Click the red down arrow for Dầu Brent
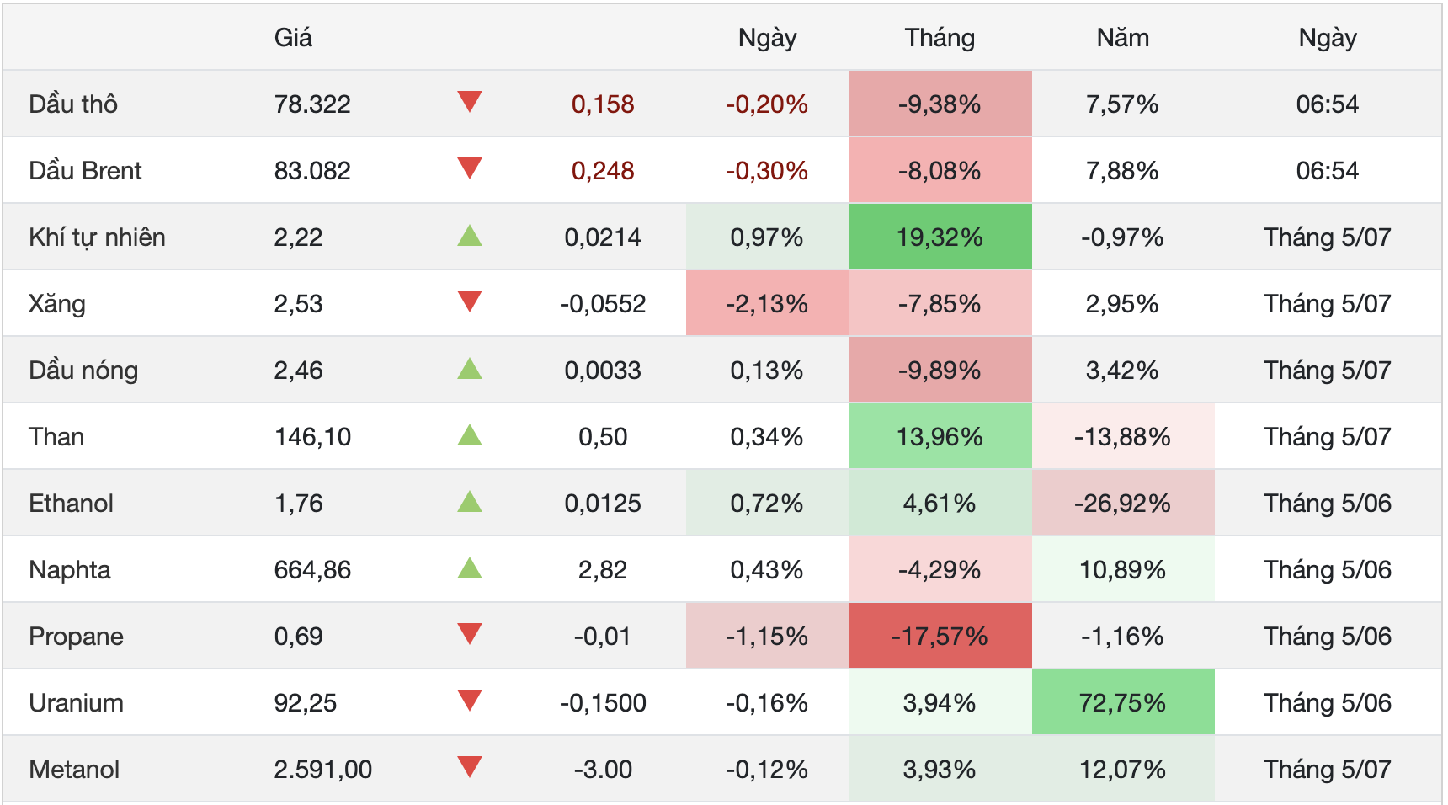The width and height of the screenshot is (1448, 805). 470,168
